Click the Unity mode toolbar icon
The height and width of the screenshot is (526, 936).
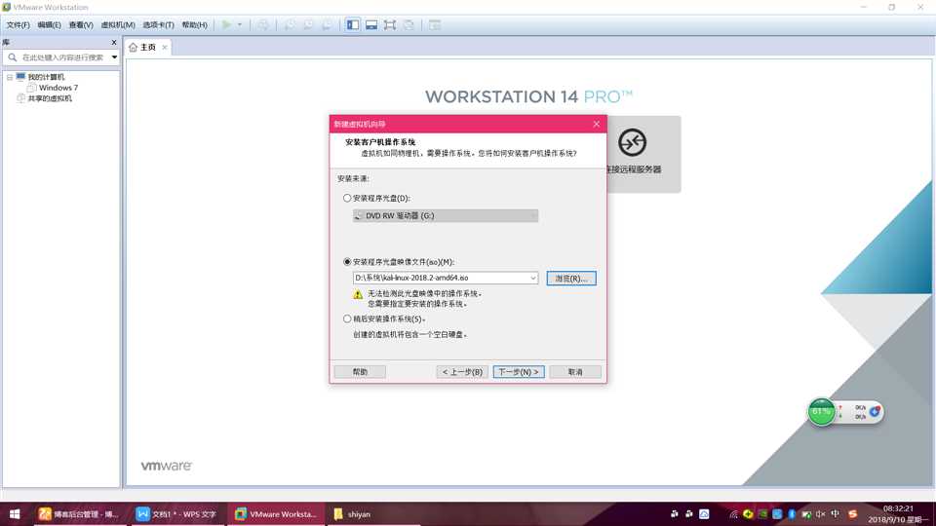(409, 25)
